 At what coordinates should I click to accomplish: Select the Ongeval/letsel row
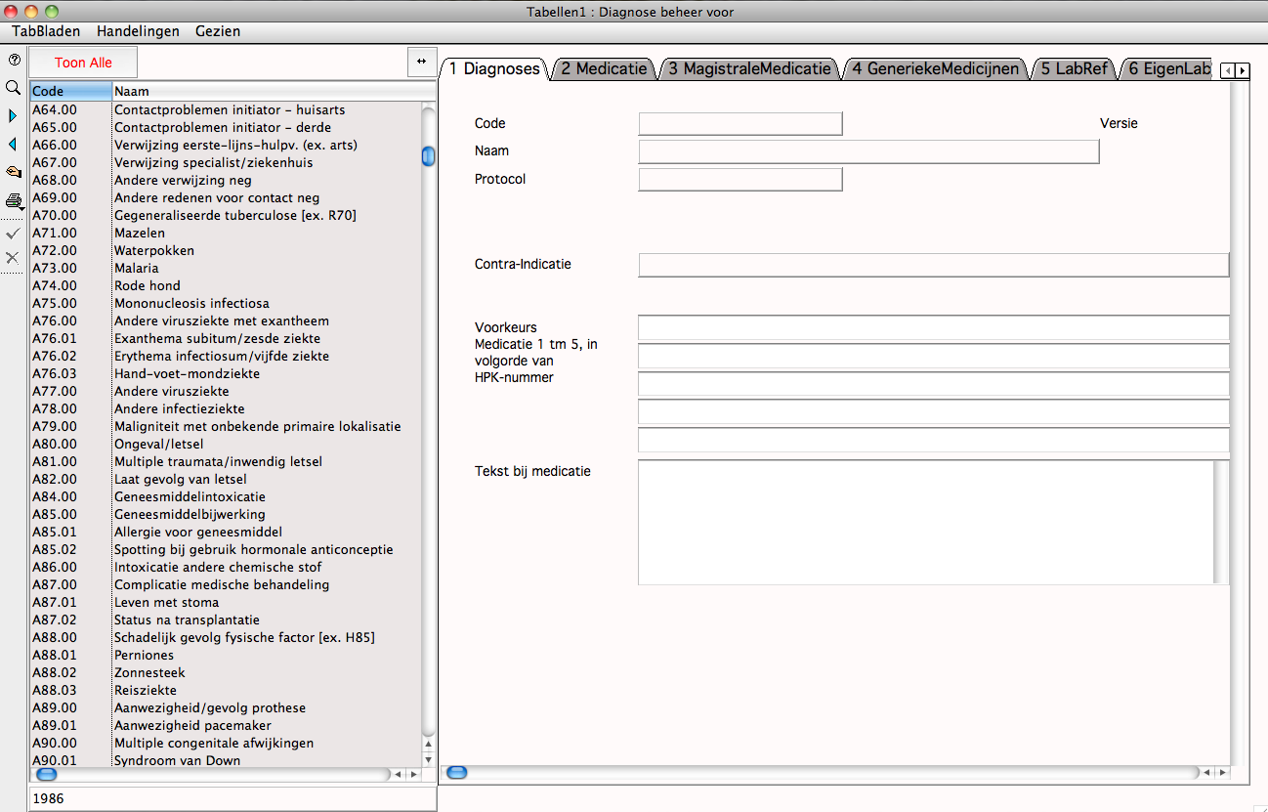click(x=226, y=444)
